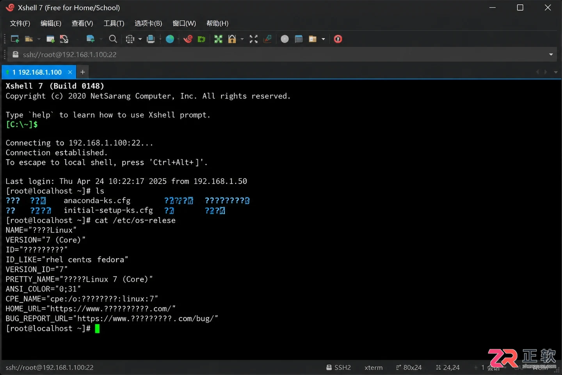Launch Xftp with the red swirl icon
The height and width of the screenshot is (375, 562).
tap(188, 39)
